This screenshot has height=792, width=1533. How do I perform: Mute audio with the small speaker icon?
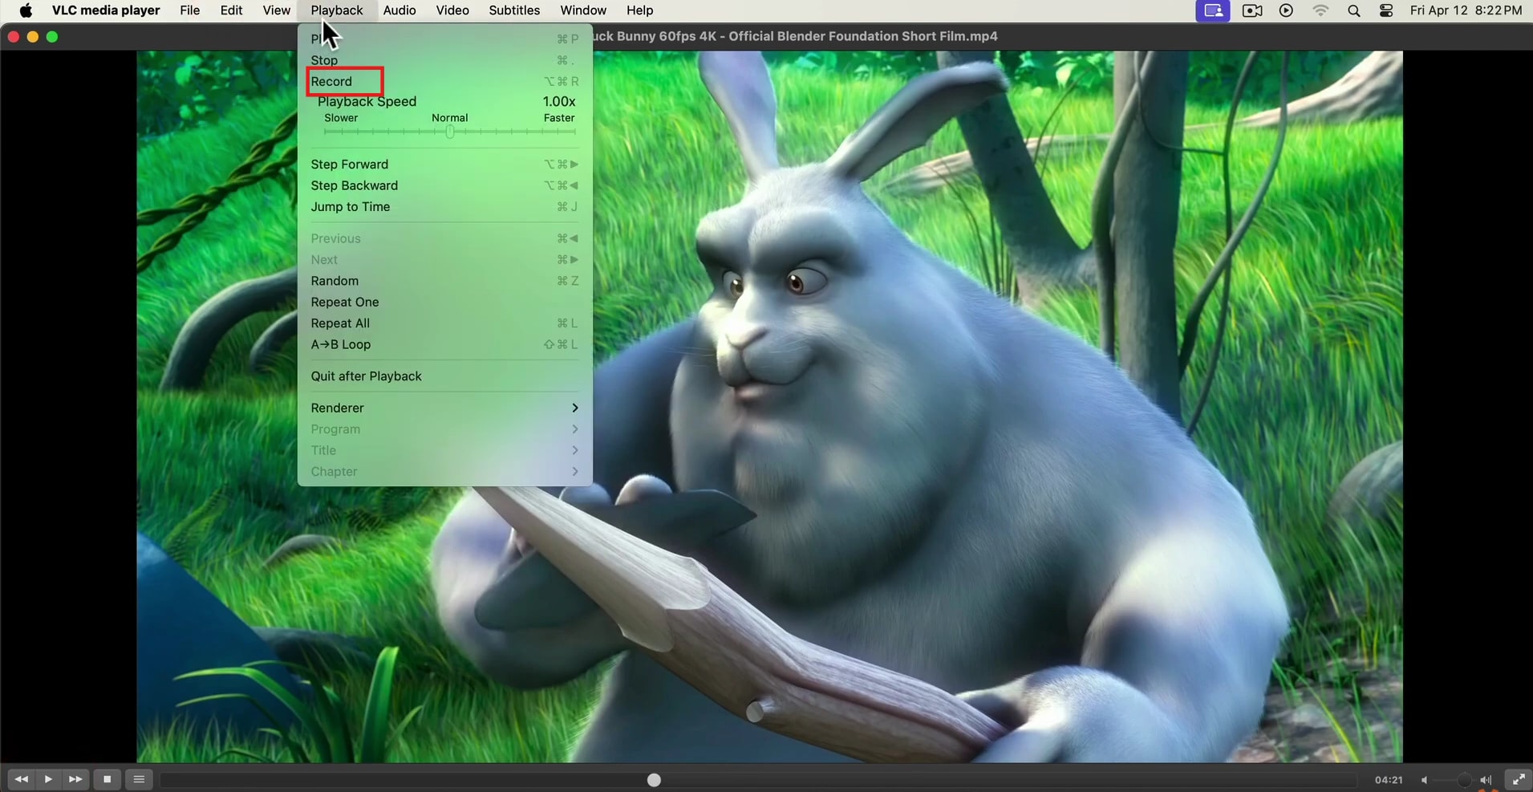1425,780
